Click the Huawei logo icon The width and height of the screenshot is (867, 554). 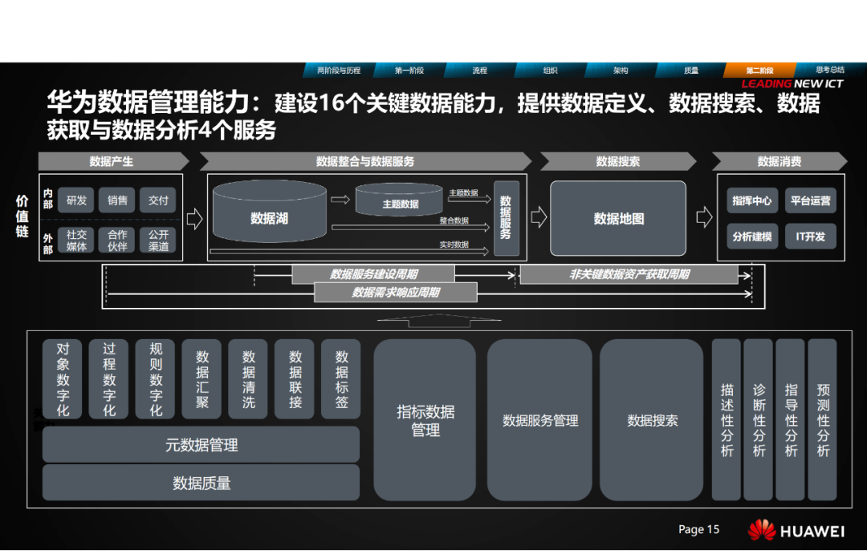point(762,531)
